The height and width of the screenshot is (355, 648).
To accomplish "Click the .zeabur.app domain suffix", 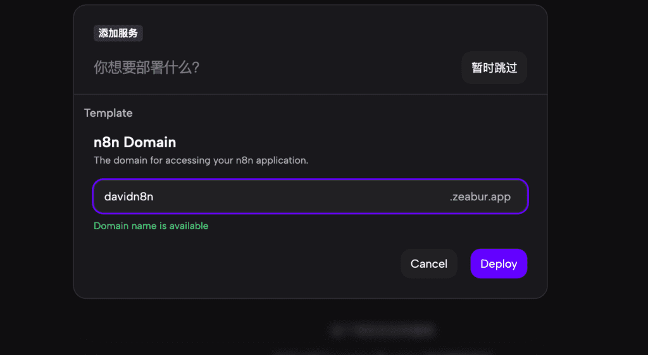I will pos(480,197).
